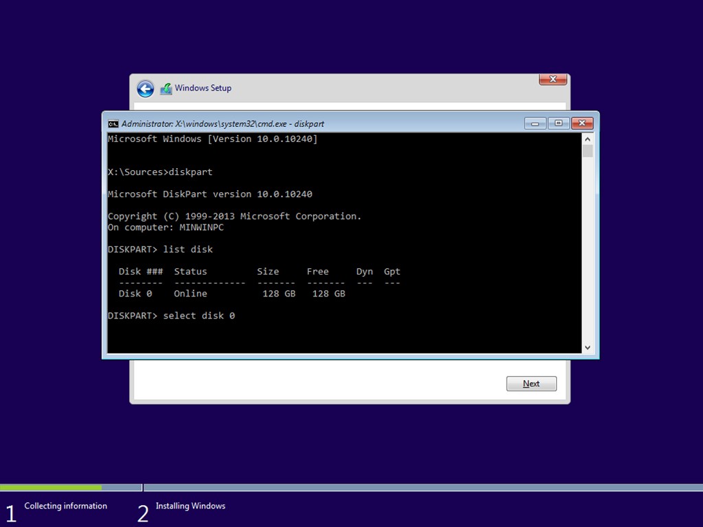
Task: Close the diskpart command prompt window
Action: tap(582, 124)
